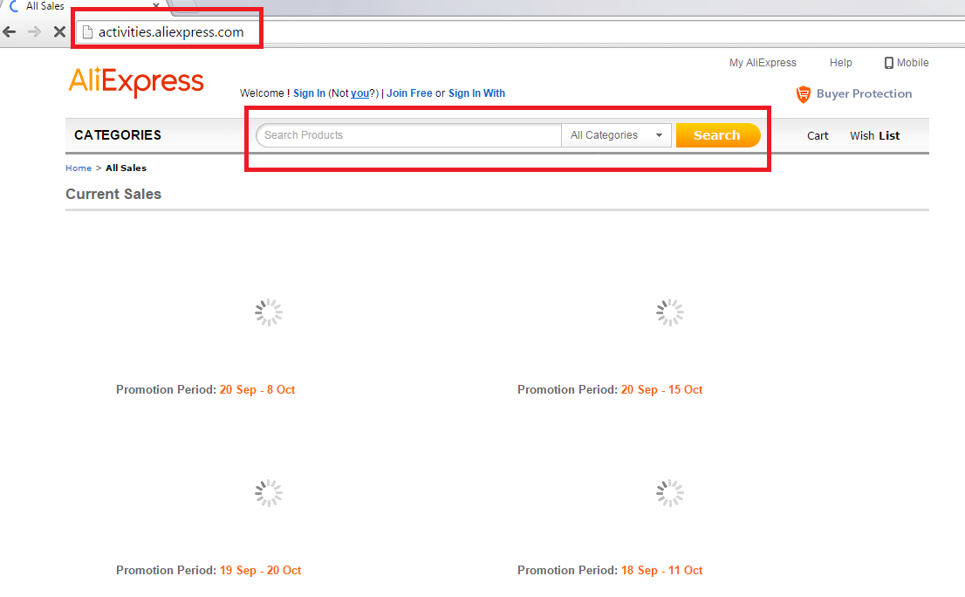Click 'Promotion Period: 19 Sep - 20 Oct' text

(x=209, y=571)
